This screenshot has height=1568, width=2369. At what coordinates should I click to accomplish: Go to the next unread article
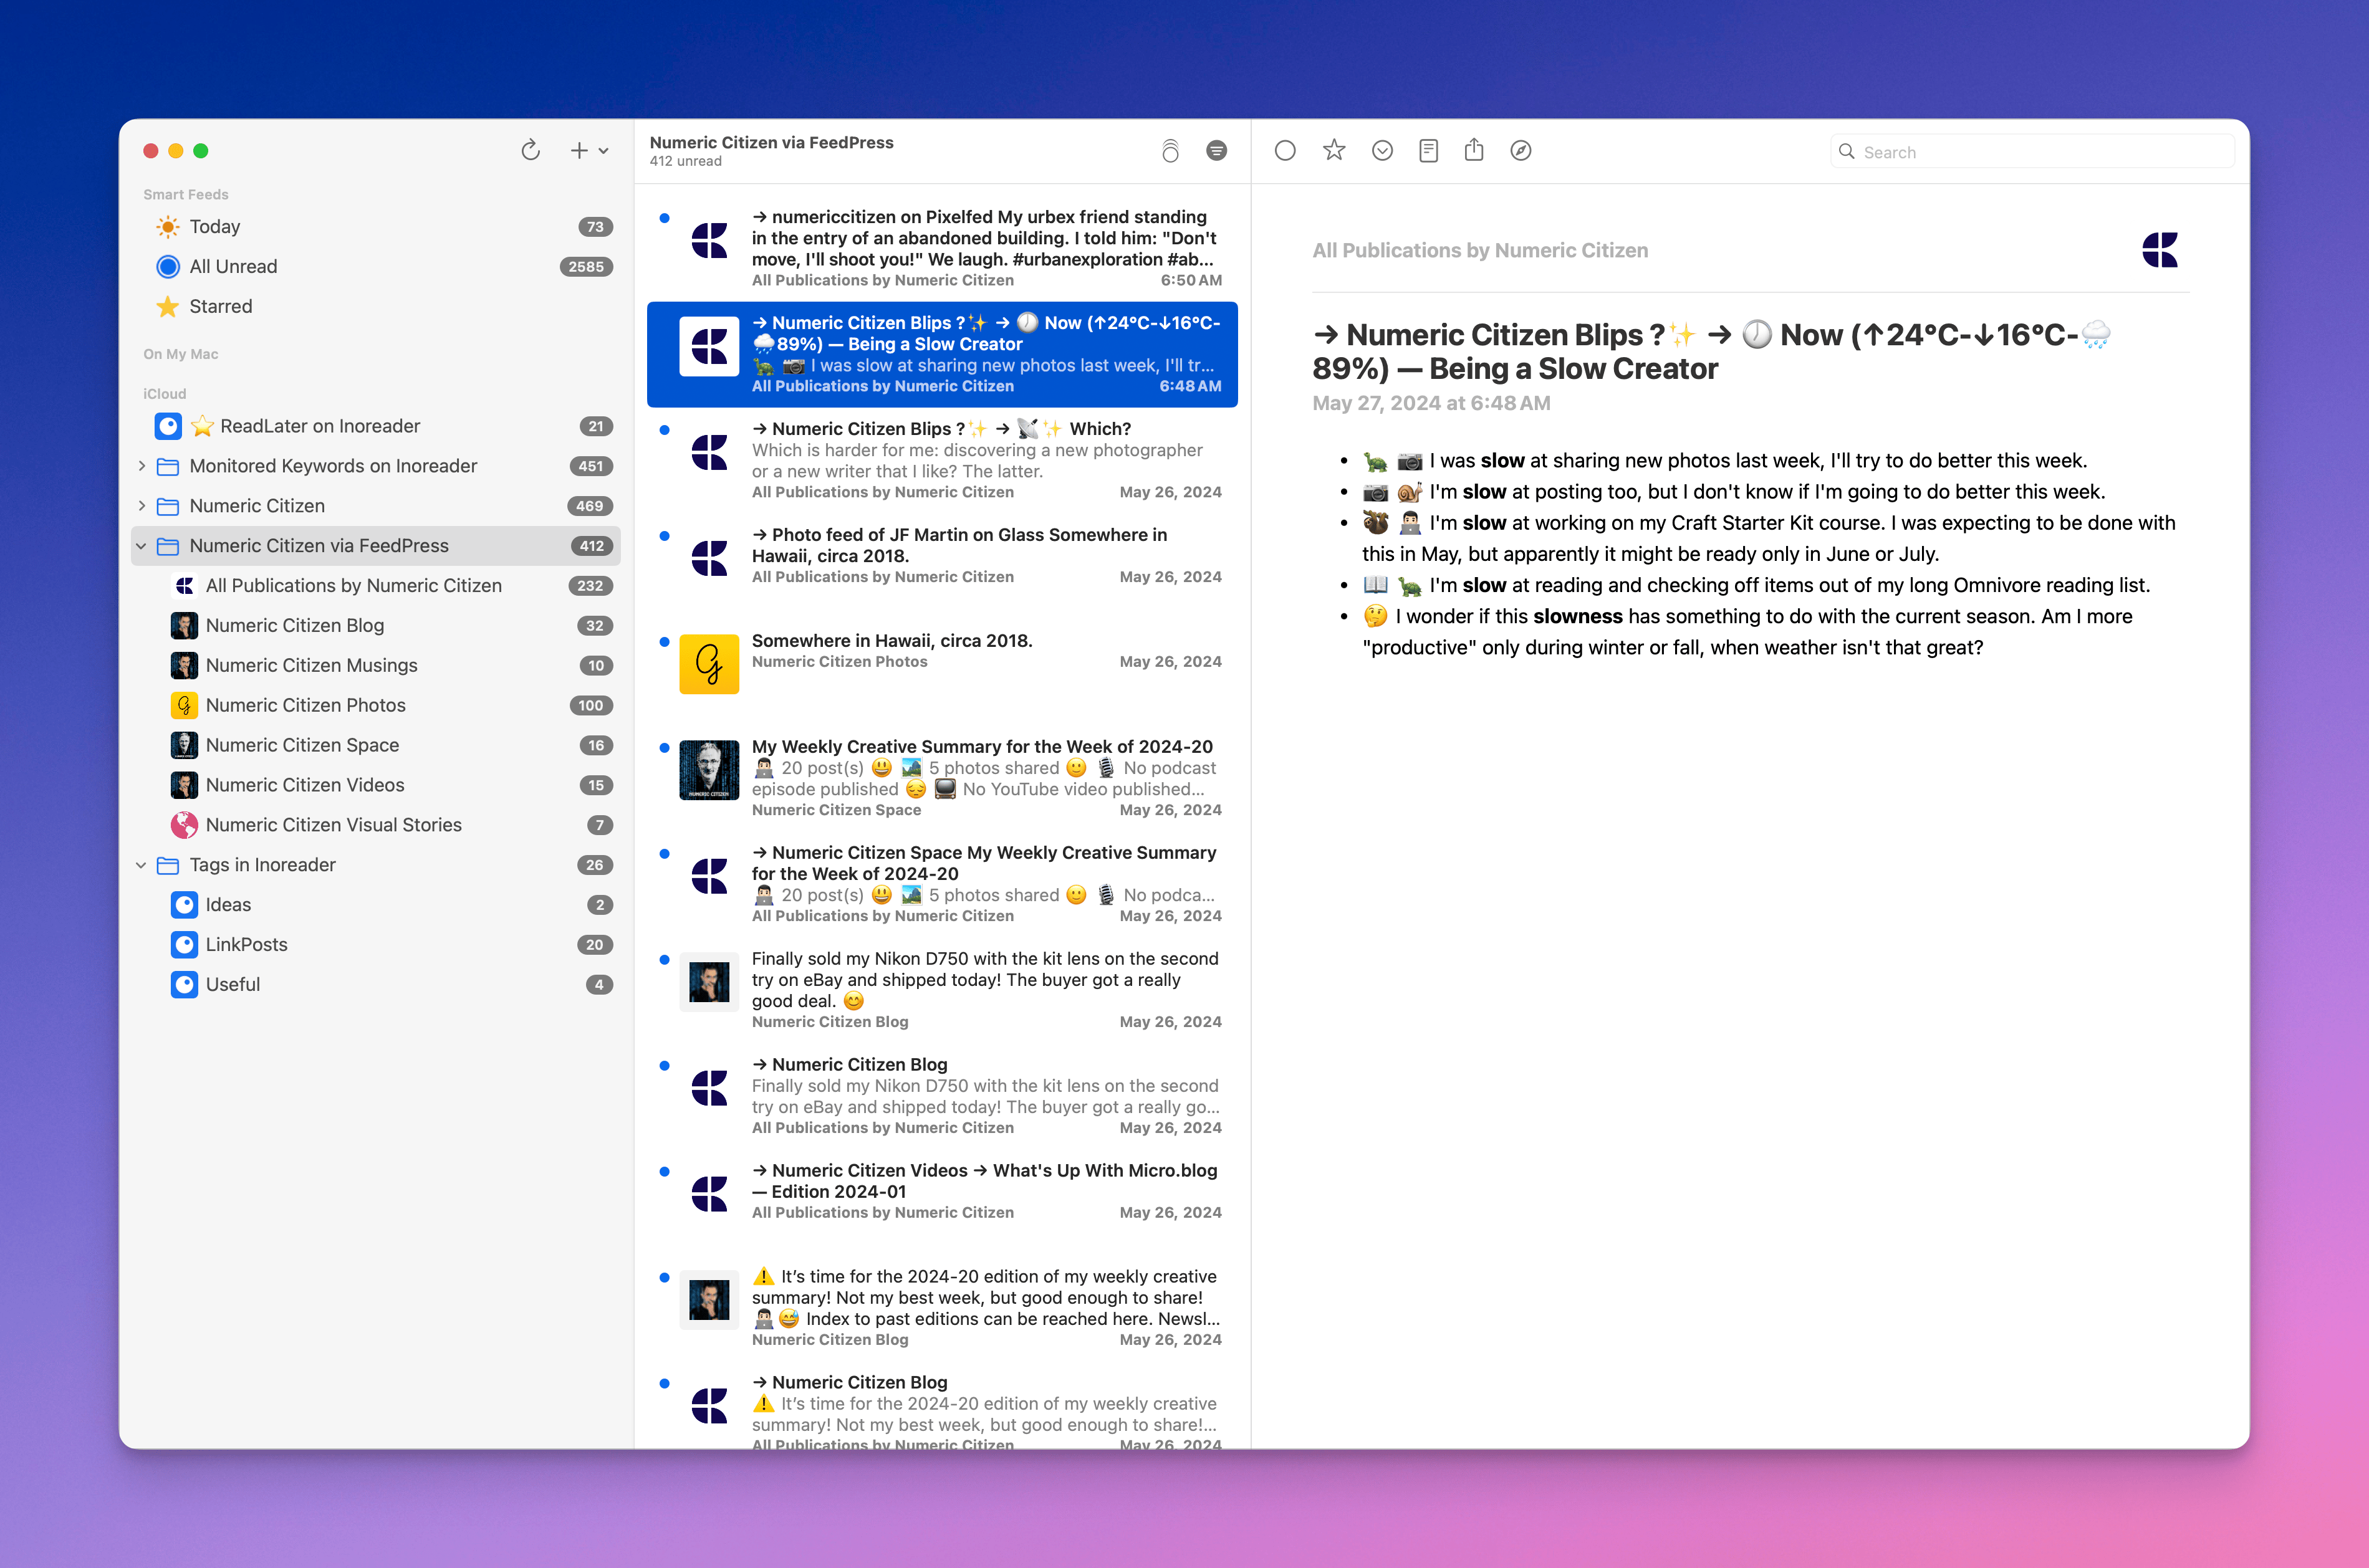click(x=1383, y=150)
